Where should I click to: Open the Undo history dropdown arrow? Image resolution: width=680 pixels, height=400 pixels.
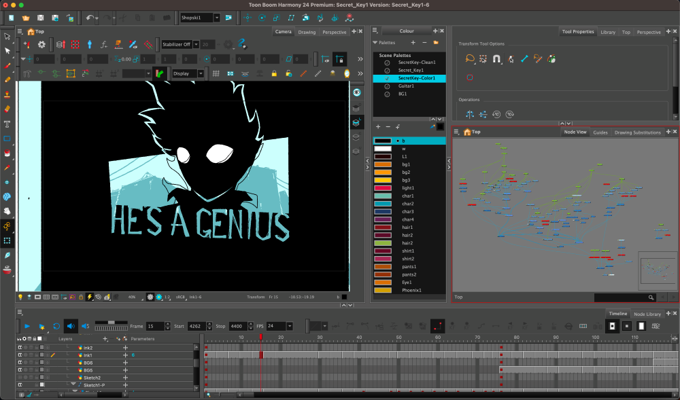click(x=97, y=18)
